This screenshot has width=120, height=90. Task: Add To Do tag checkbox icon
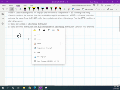pos(58,30)
